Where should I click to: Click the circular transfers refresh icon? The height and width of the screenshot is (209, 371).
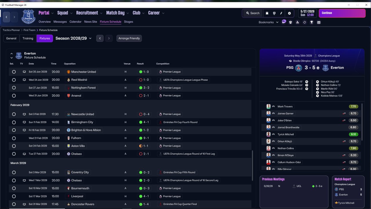point(304,22)
